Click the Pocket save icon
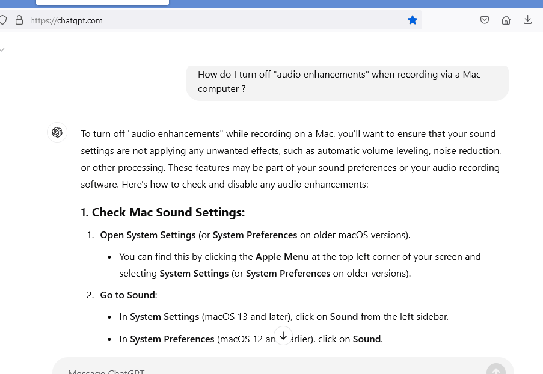The height and width of the screenshot is (374, 543). tap(485, 20)
